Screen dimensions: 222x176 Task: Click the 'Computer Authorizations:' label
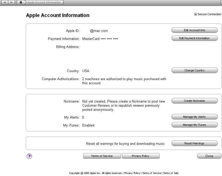(60, 79)
